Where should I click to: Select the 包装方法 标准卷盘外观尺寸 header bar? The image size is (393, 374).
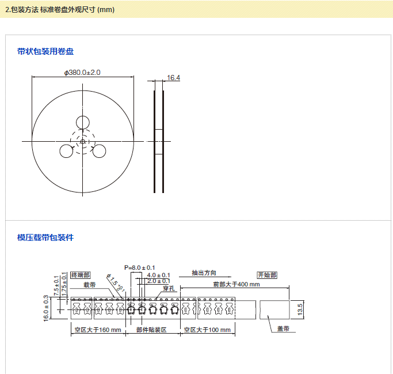[x=196, y=10]
